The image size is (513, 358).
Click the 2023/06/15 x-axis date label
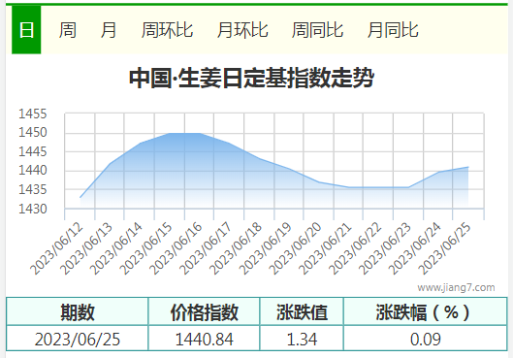point(145,248)
